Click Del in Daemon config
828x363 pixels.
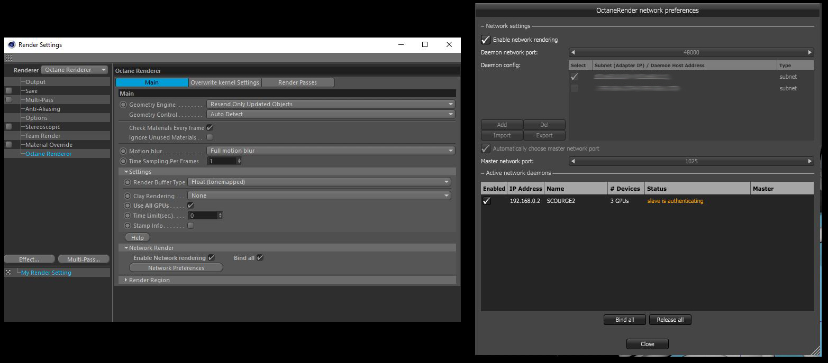tap(544, 125)
